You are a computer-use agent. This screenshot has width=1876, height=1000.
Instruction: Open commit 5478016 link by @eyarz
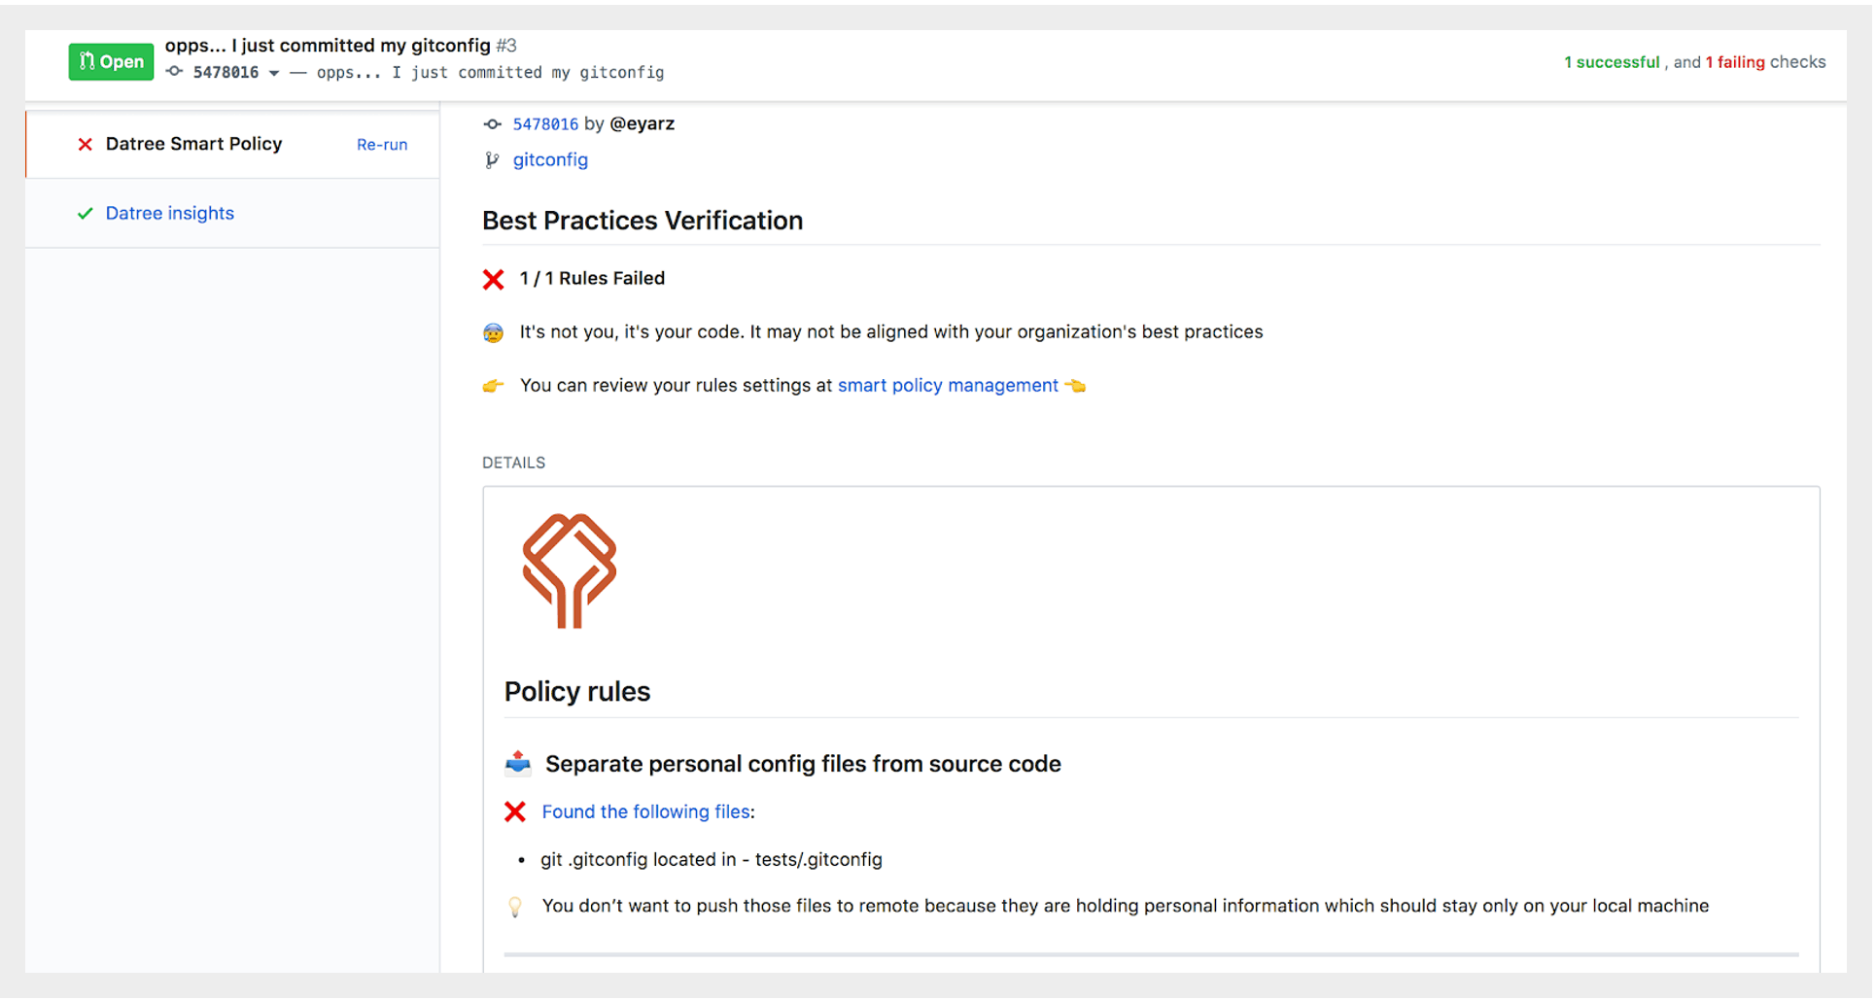click(x=545, y=123)
